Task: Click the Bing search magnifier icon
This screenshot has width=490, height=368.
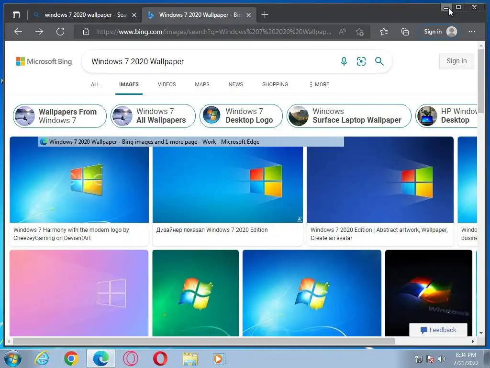Action: tap(379, 61)
